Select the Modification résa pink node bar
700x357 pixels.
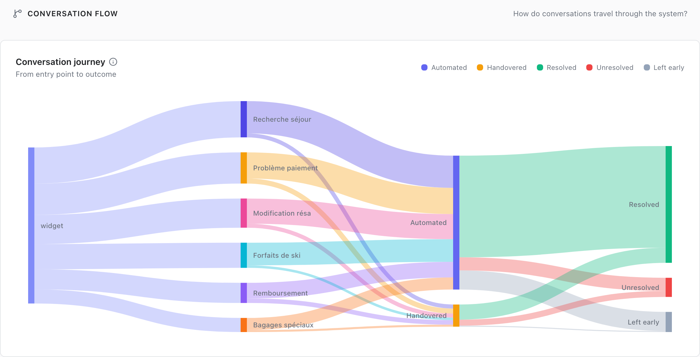244,213
